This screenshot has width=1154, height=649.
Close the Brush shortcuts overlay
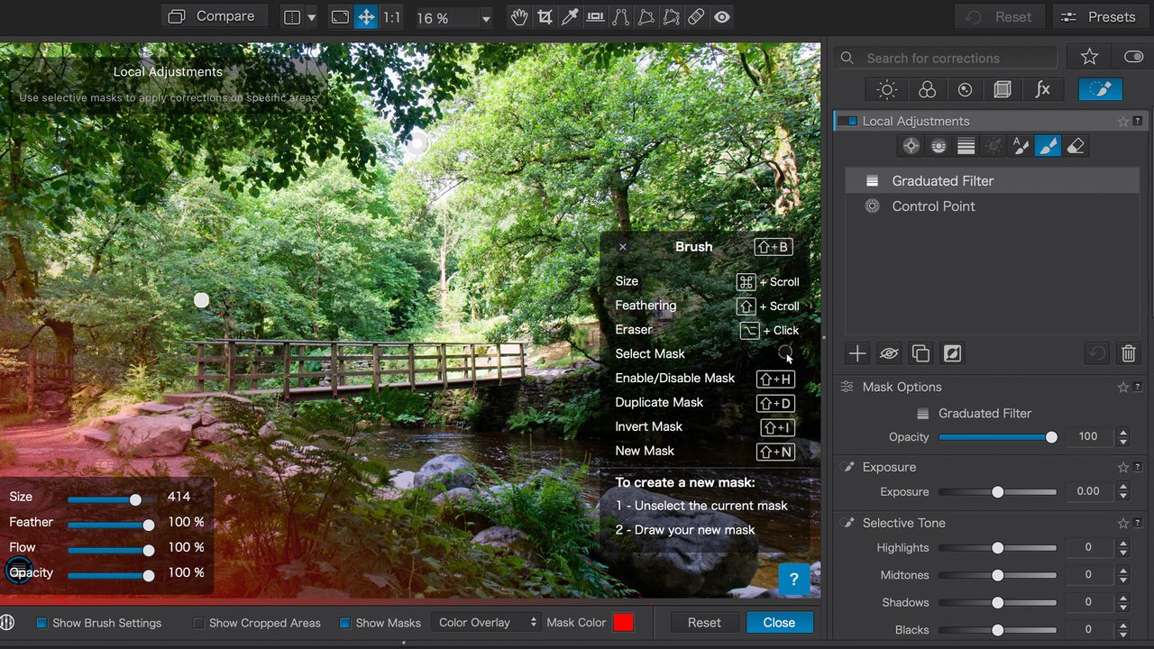tap(622, 247)
